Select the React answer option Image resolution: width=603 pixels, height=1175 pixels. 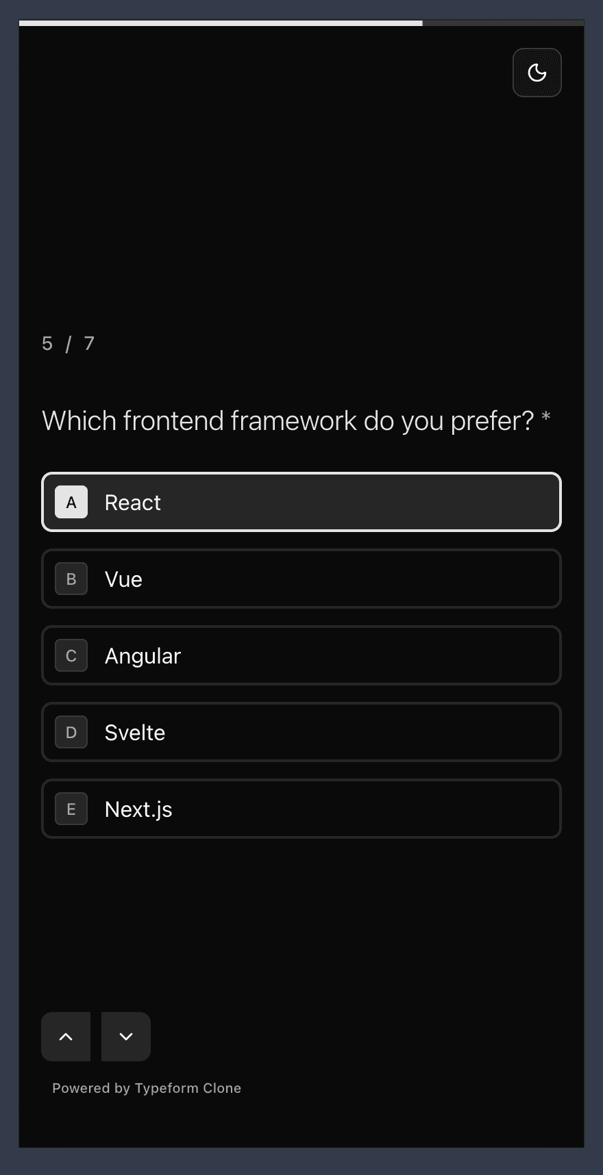[301, 502]
